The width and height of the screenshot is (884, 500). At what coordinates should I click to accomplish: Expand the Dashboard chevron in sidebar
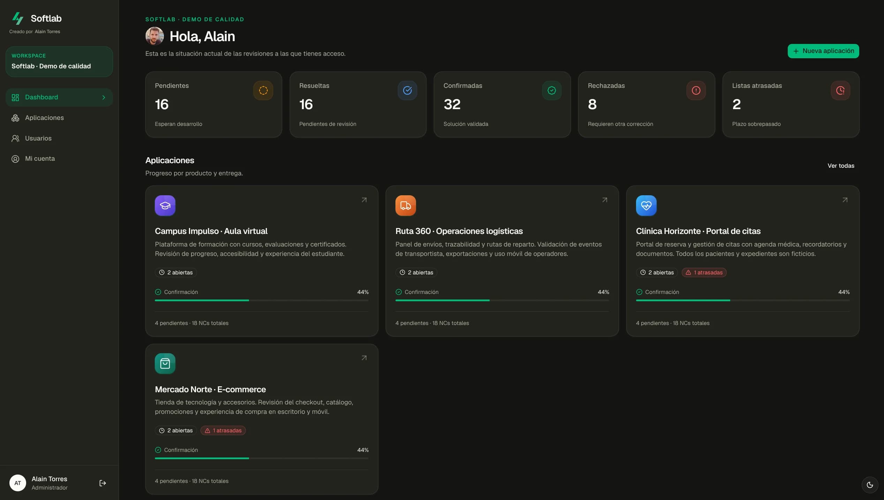(x=104, y=97)
